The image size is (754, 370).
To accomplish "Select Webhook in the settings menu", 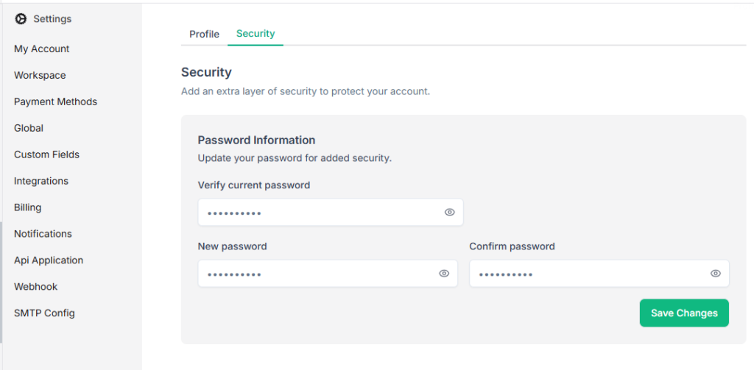I will [35, 288].
